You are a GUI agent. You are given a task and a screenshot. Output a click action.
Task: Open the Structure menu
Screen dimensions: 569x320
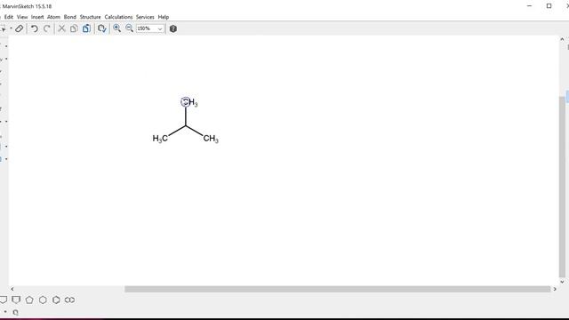(x=91, y=17)
